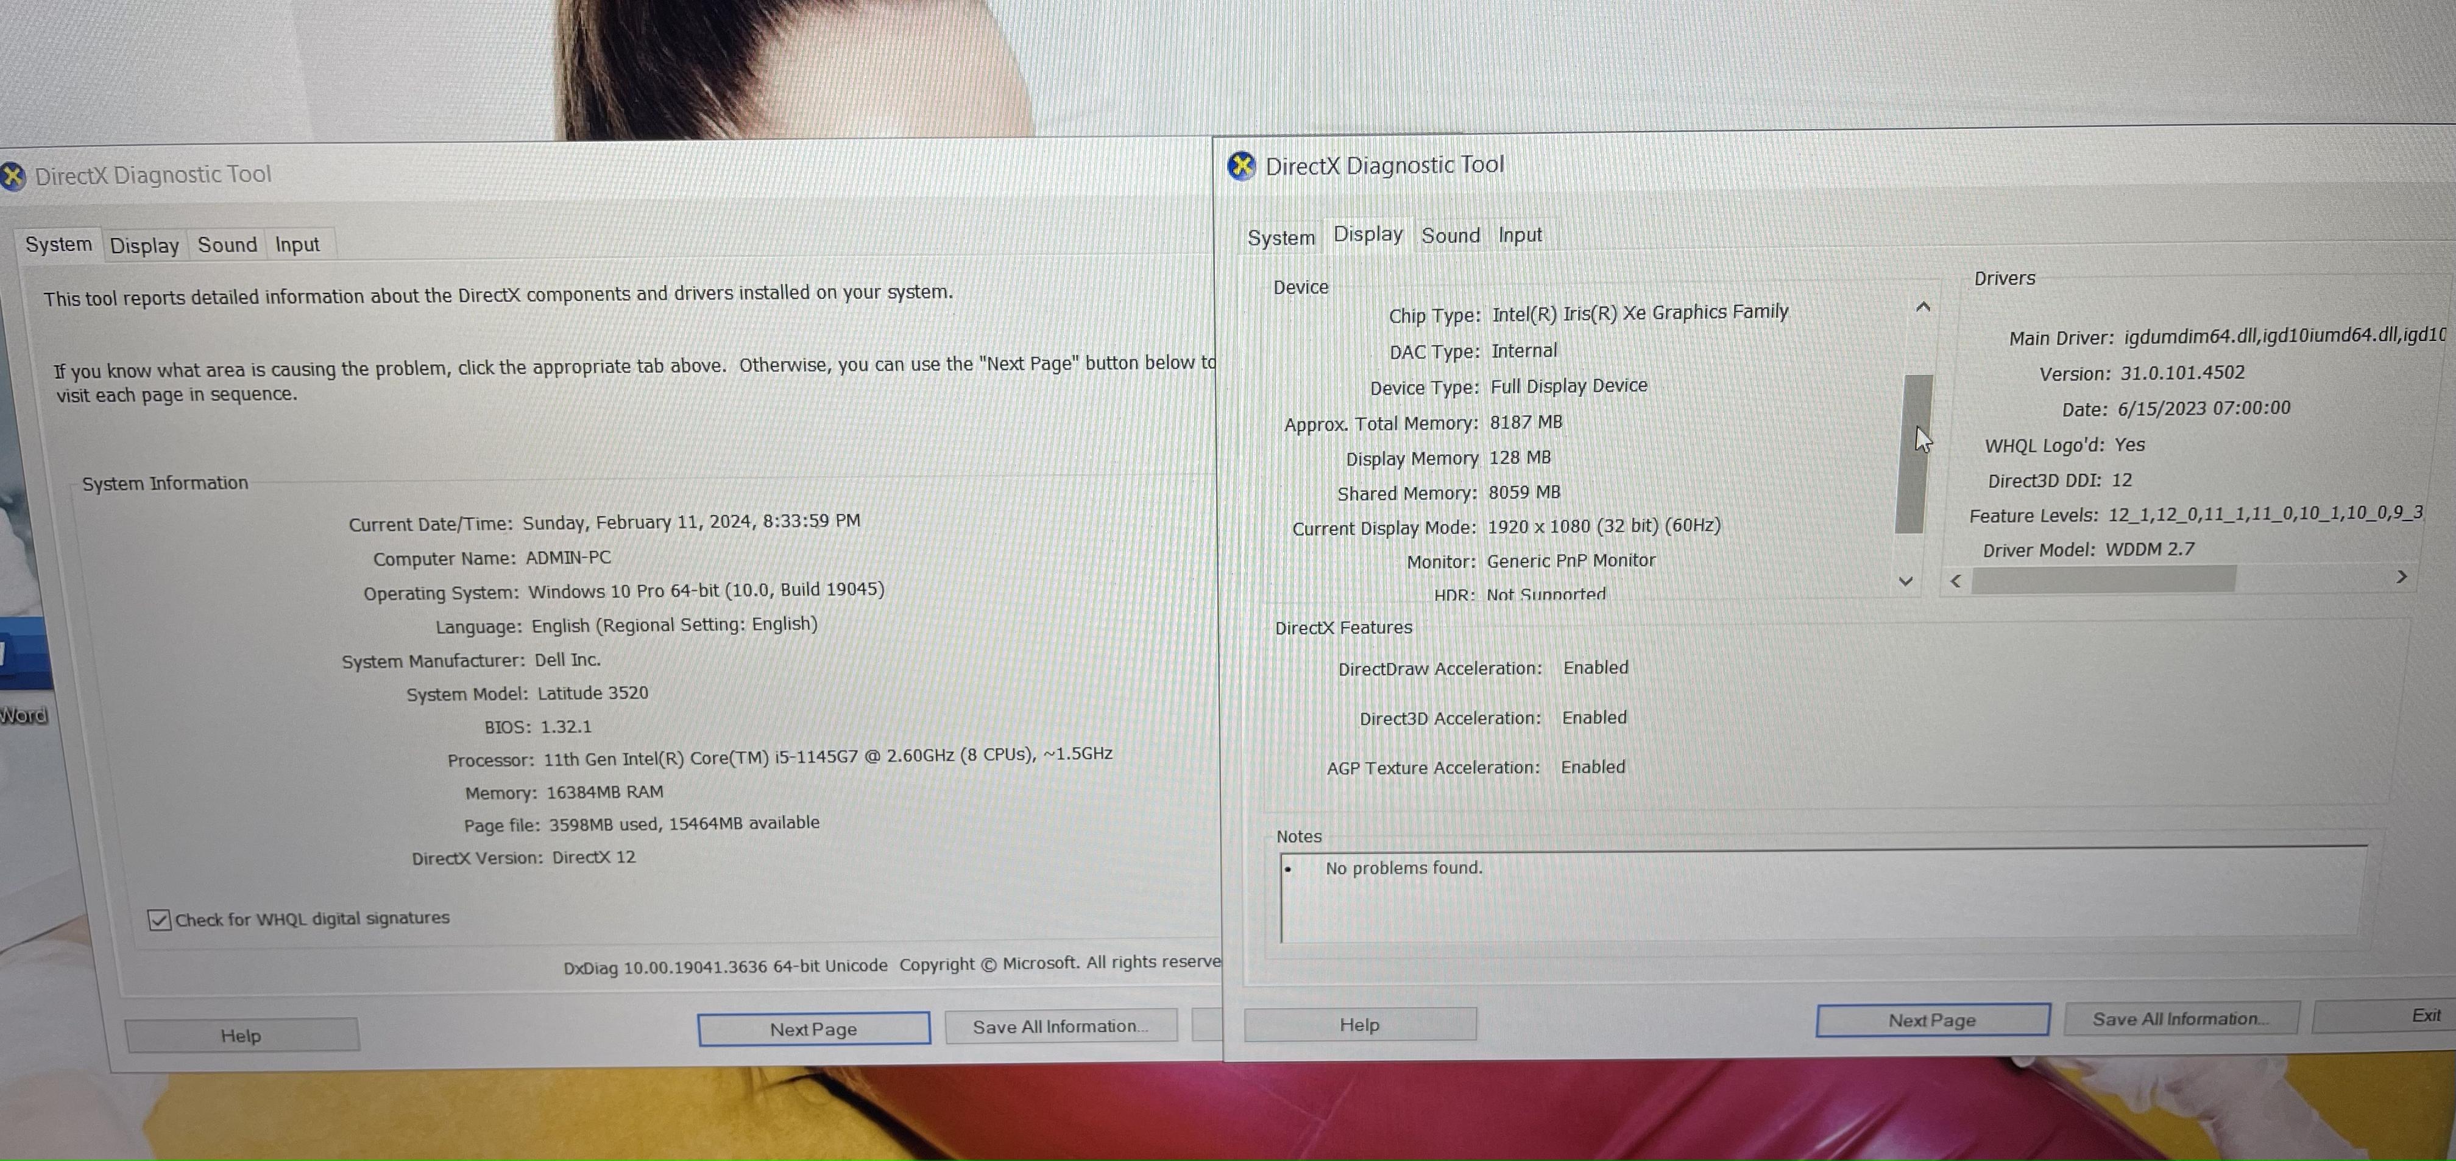This screenshot has height=1161, width=2456.
Task: Open the Word shortcut on the desktop
Action: pyautogui.click(x=23, y=672)
